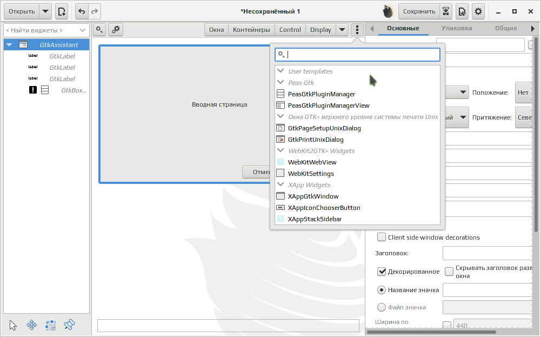
Task: Collapse the GtkAssistant tree node
Action: (x=9, y=45)
